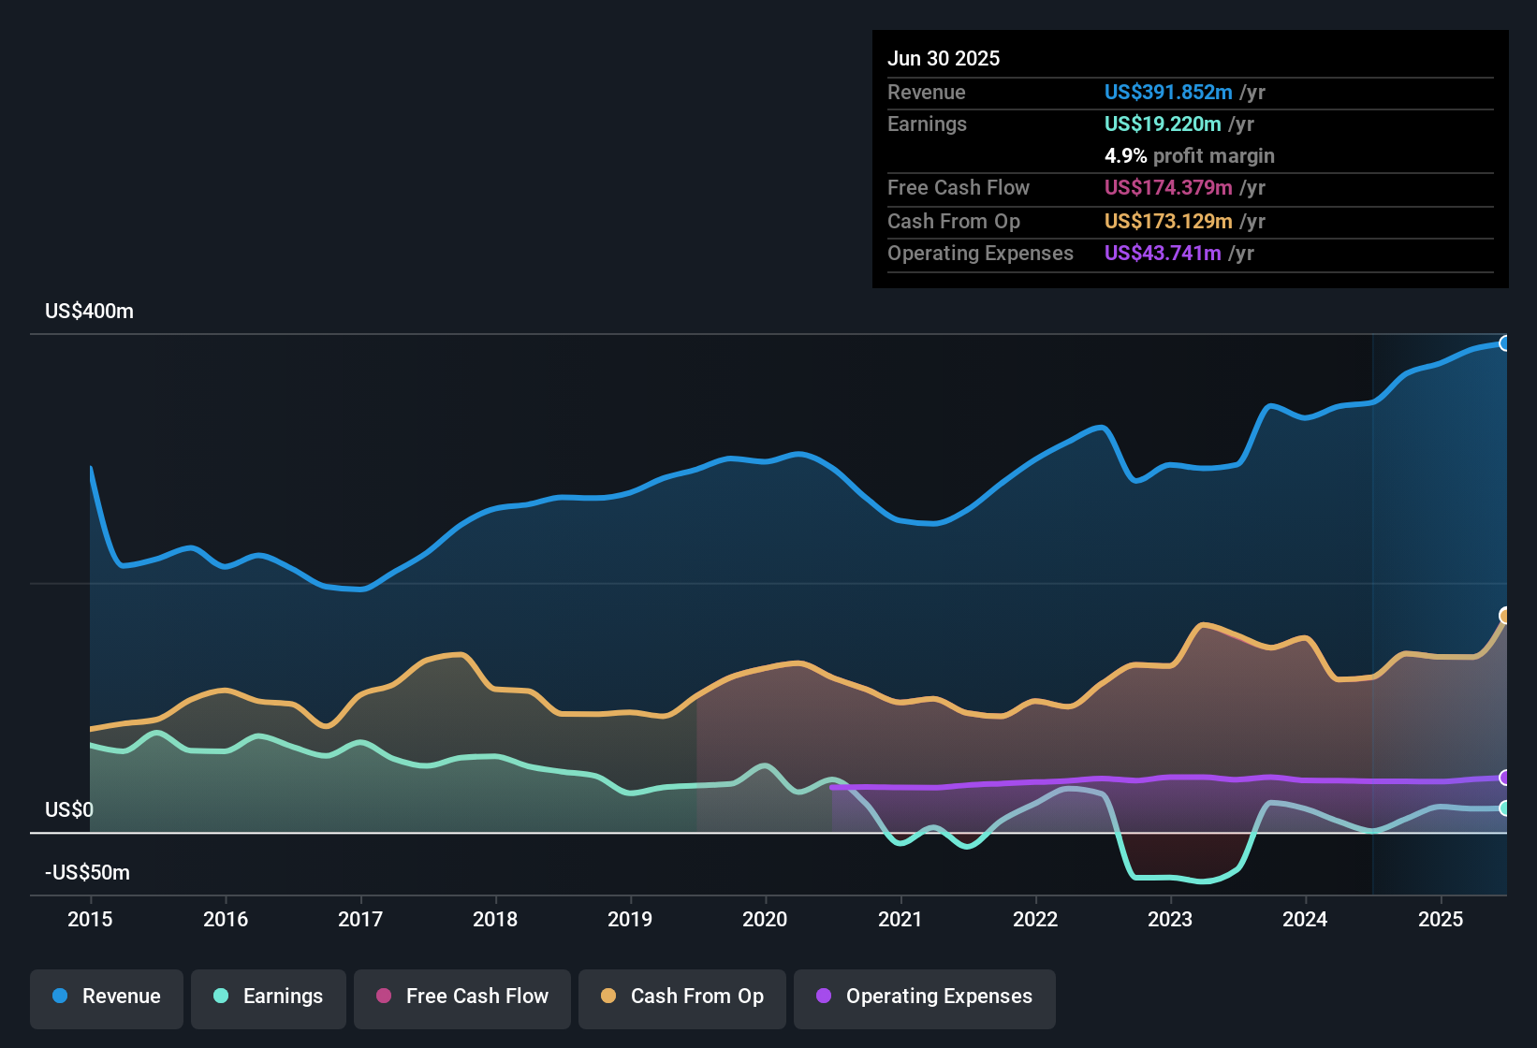
Task: Click the 2020 label on the x-axis
Action: [x=765, y=920]
